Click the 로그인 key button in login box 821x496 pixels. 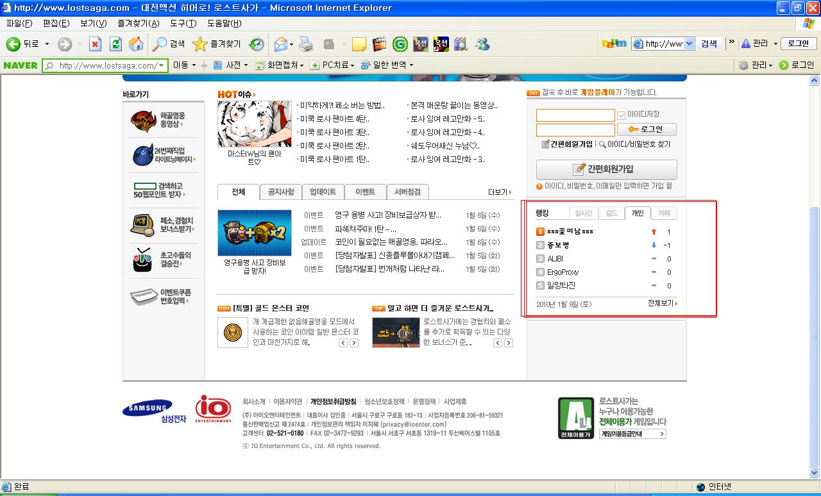pyautogui.click(x=647, y=129)
